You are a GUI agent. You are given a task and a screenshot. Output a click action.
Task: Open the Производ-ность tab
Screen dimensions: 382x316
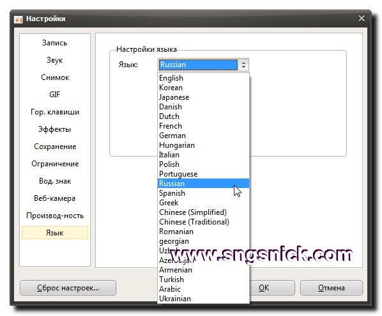54,216
